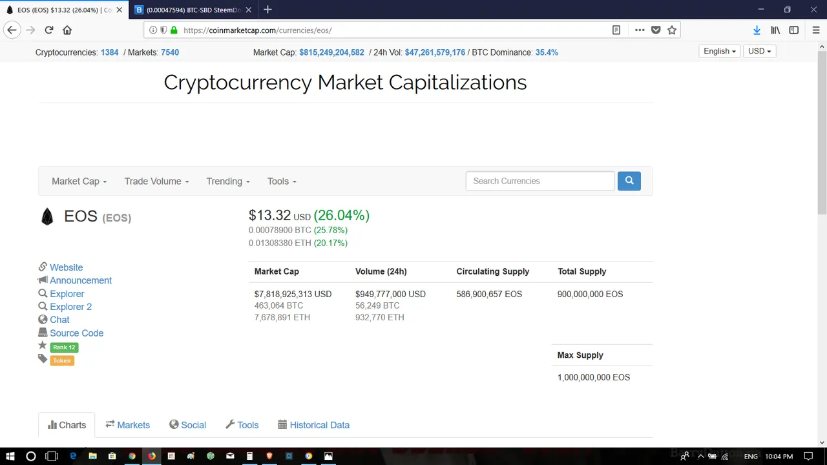Click the BTC Dominance 35.4% link
The height and width of the screenshot is (465, 827).
(547, 52)
